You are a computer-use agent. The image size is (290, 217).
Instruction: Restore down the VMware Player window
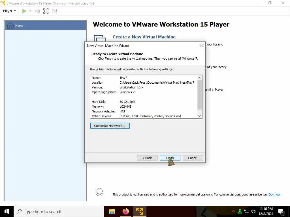pos(270,3)
